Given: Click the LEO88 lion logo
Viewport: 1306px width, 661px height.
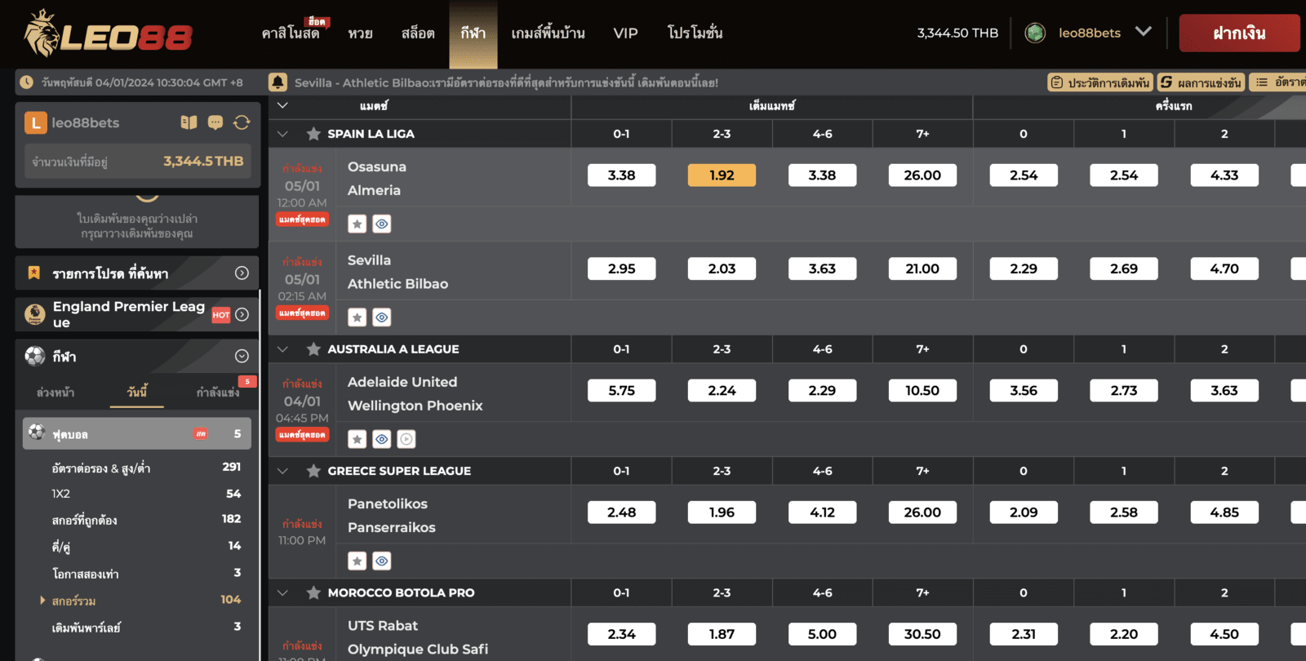Looking at the screenshot, I should pos(107,33).
